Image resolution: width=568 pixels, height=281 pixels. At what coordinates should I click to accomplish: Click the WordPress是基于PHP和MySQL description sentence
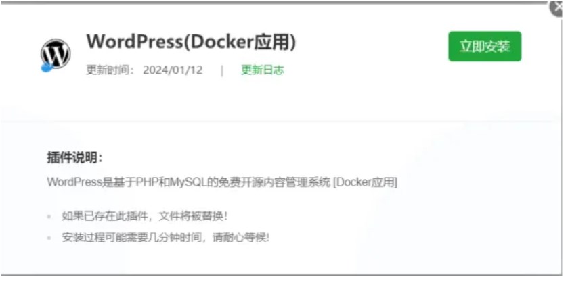[x=222, y=182]
